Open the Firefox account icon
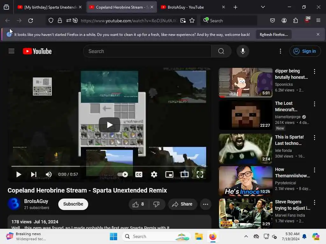326x244 pixels. point(284,21)
